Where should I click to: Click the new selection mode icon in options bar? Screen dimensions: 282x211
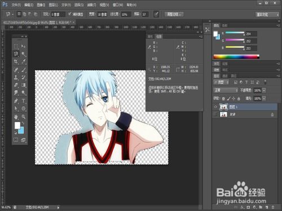point(19,14)
